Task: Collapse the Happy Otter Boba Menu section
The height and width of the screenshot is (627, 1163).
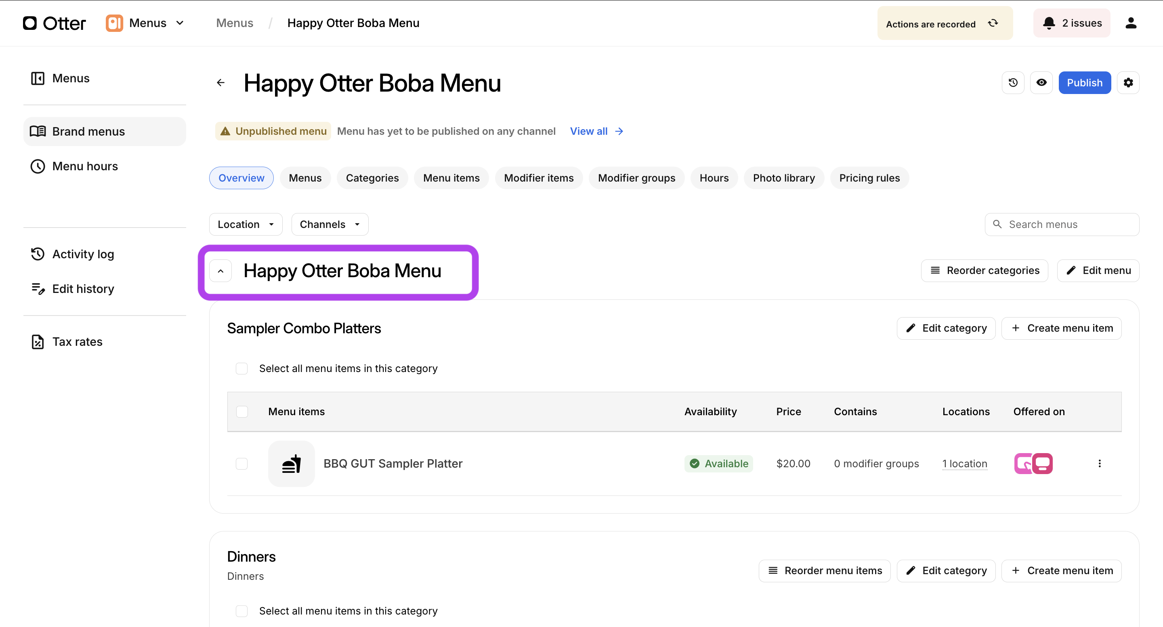Action: click(x=221, y=271)
